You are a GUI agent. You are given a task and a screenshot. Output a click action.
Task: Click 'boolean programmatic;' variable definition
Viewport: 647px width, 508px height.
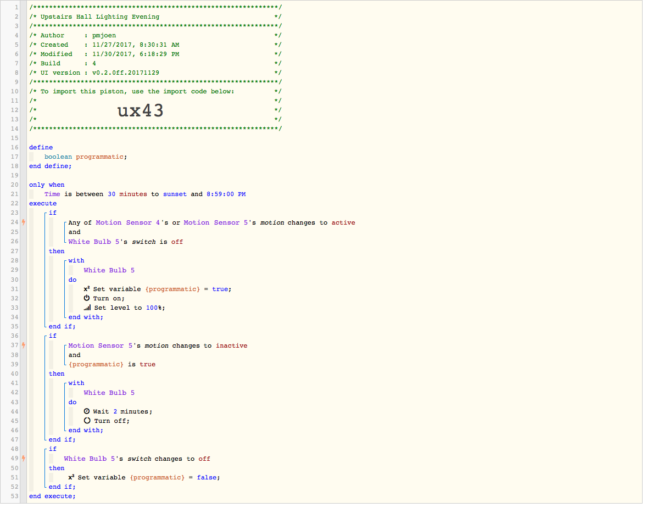click(x=86, y=158)
